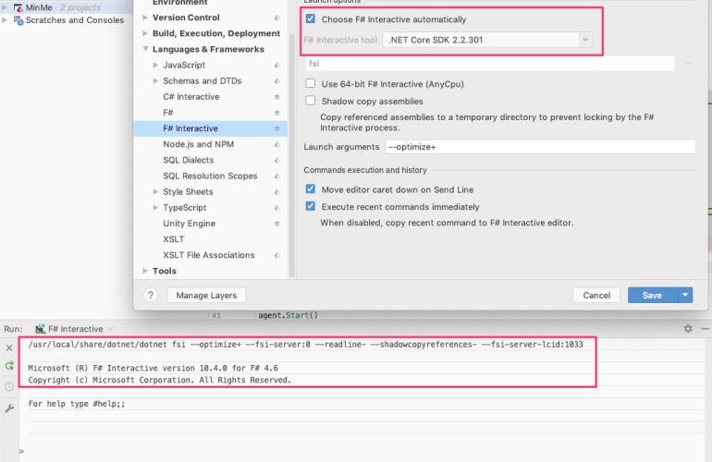Click the Cancel button
The width and height of the screenshot is (712, 462).
596,296
